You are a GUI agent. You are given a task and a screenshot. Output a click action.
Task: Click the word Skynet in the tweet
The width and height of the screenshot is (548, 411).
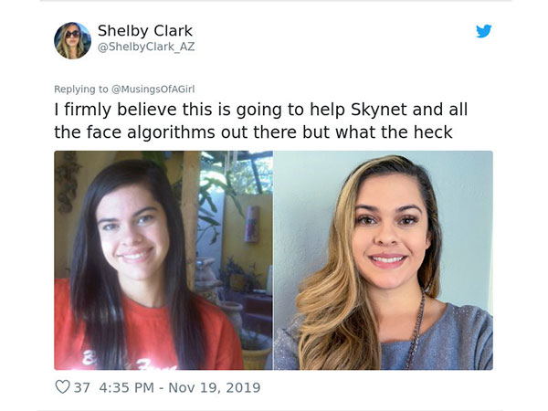pos(379,110)
